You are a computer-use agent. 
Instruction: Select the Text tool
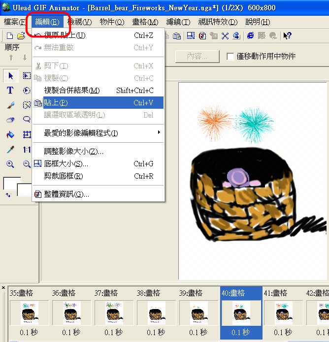[10, 91]
